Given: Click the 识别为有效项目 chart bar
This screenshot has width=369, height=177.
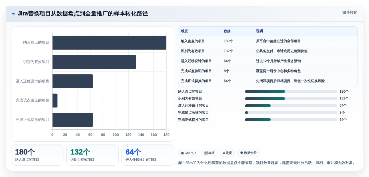Looking at the screenshot, I should (x=94, y=62).
